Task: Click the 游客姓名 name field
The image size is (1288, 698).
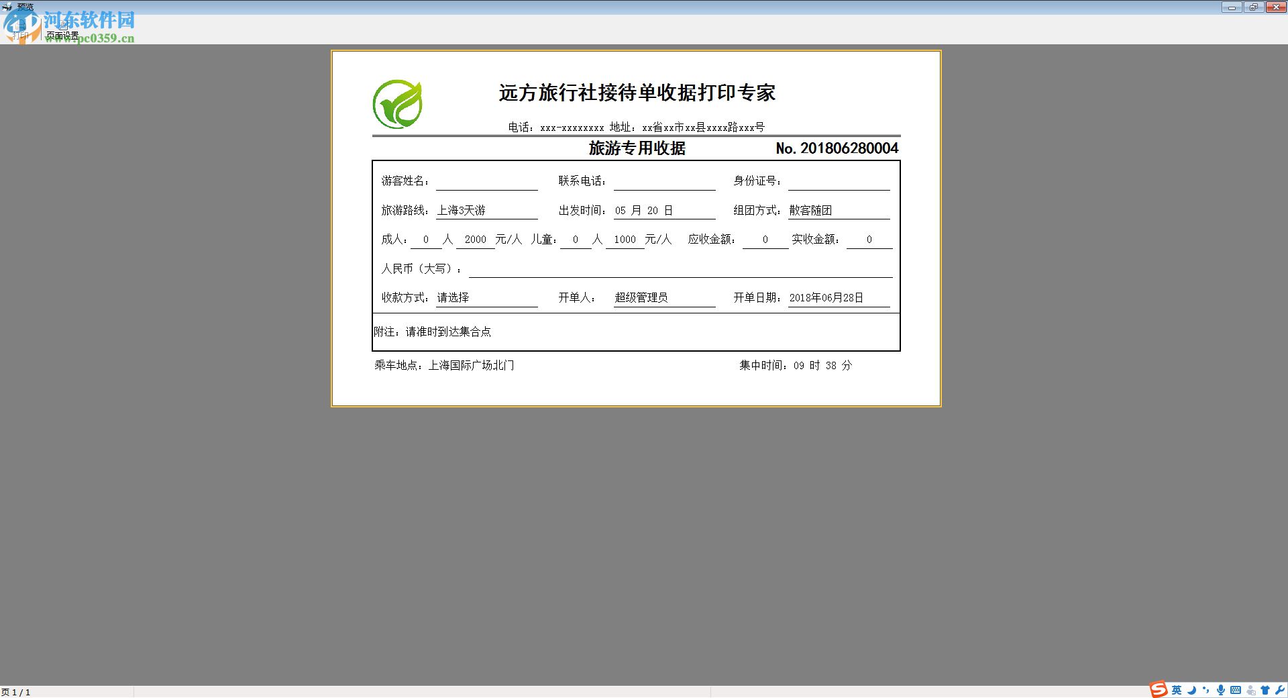Action: (x=486, y=179)
